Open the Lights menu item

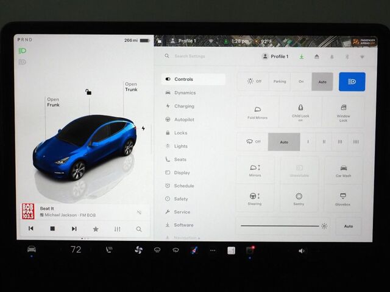click(177, 146)
